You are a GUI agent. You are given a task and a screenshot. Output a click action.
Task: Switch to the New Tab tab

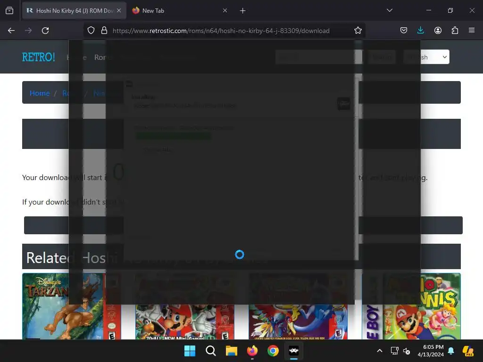pos(180,11)
